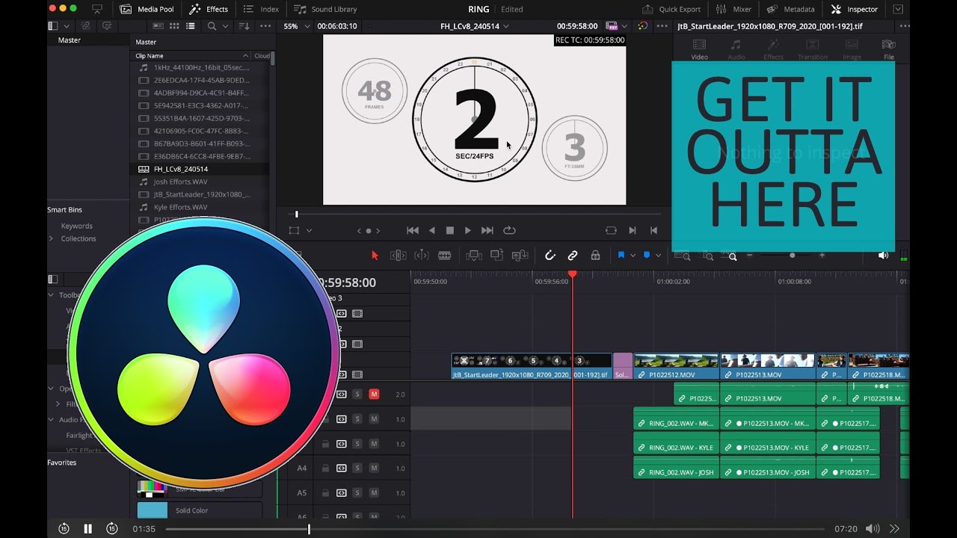Click the Quick Export button

[x=671, y=9]
